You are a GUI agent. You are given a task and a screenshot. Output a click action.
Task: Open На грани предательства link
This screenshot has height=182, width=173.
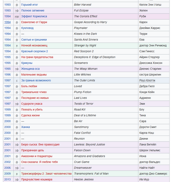click(x=37, y=57)
